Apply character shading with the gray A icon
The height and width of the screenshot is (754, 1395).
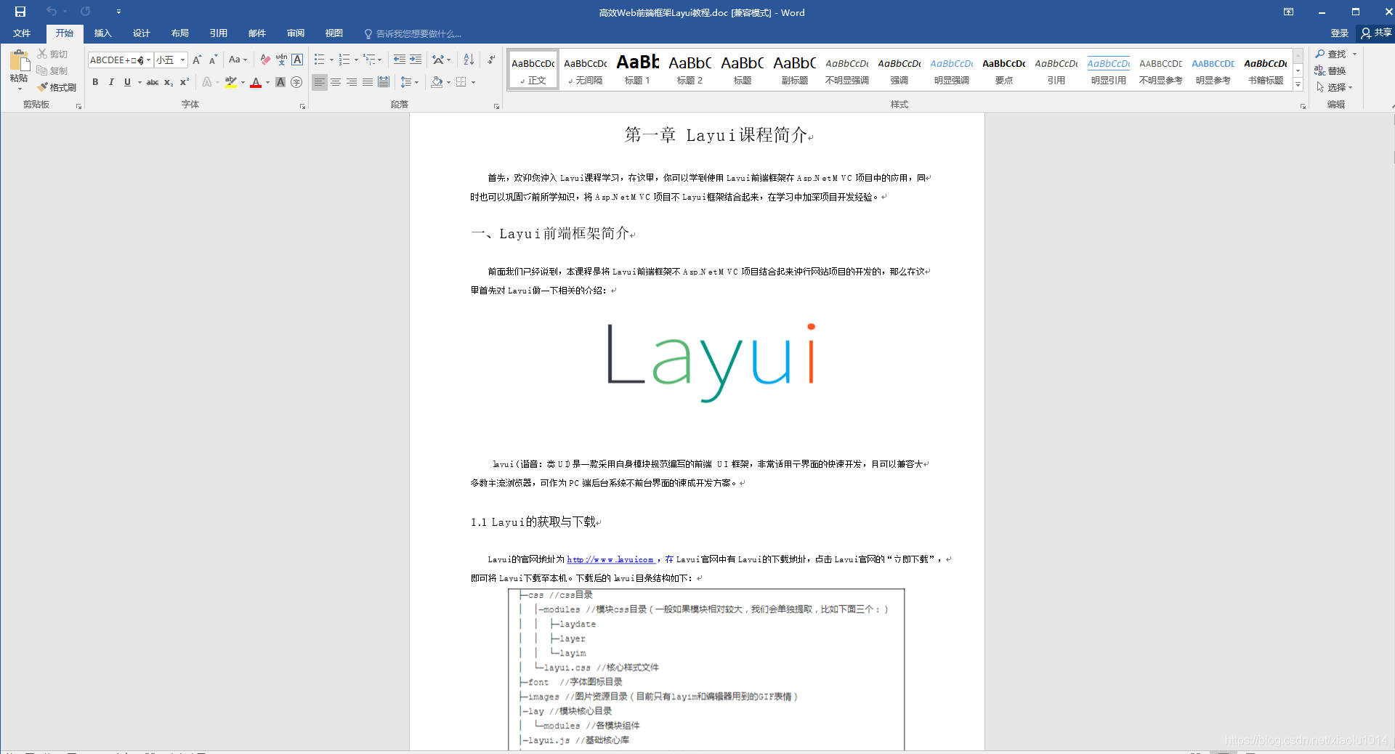click(280, 82)
